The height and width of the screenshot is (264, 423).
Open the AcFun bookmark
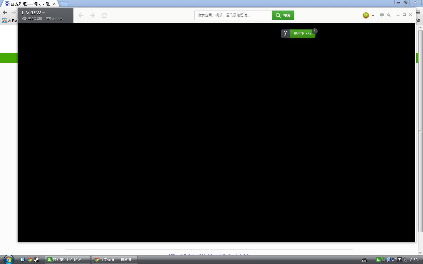click(x=10, y=21)
